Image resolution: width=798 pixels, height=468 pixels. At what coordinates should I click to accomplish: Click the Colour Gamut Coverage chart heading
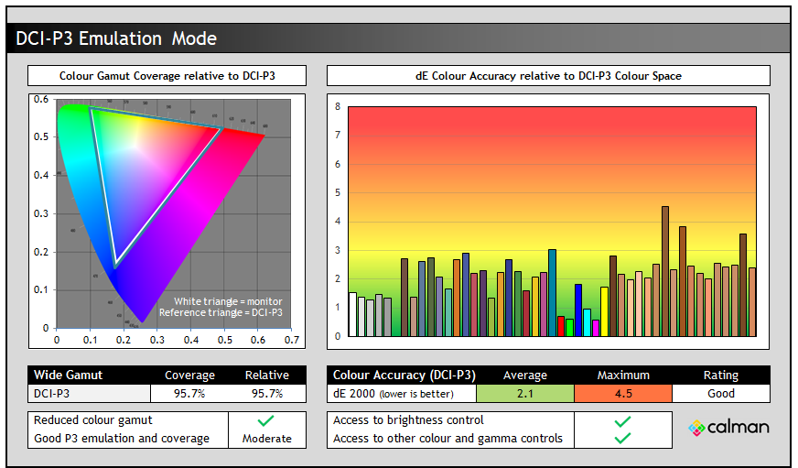point(167,76)
